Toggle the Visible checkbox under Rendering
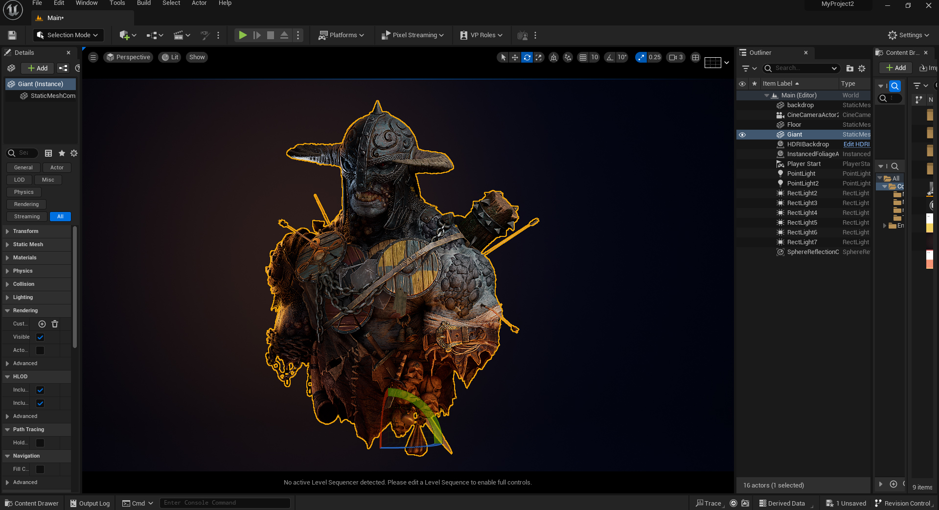The height and width of the screenshot is (510, 939). (x=40, y=337)
